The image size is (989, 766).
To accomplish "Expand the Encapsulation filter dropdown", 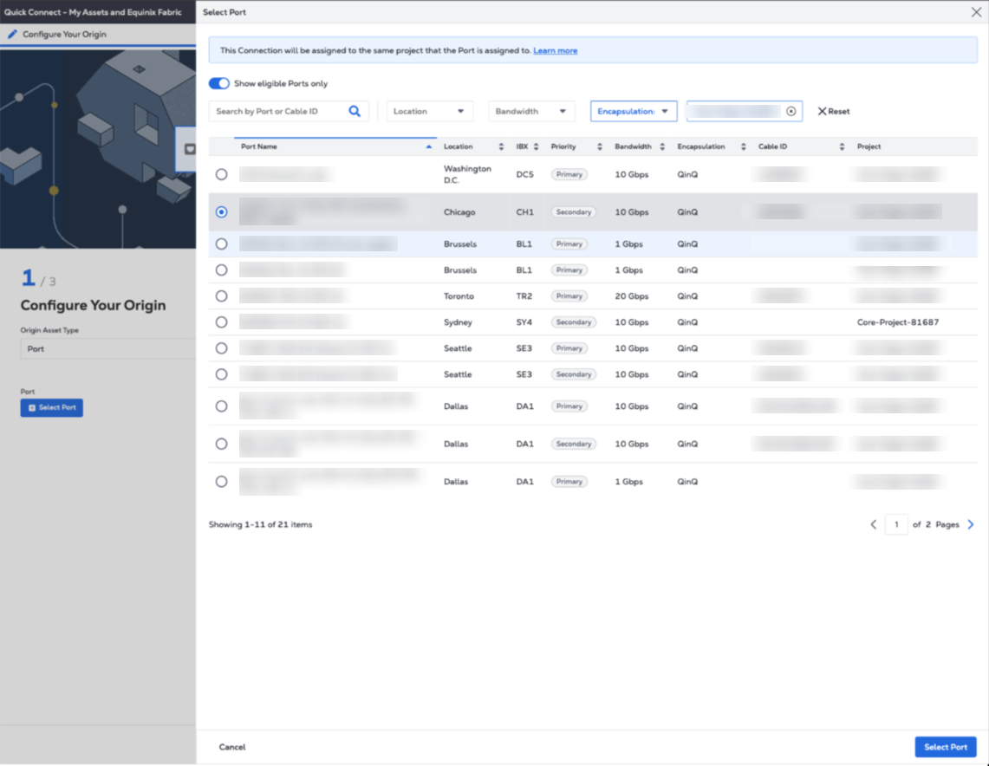I will point(633,112).
